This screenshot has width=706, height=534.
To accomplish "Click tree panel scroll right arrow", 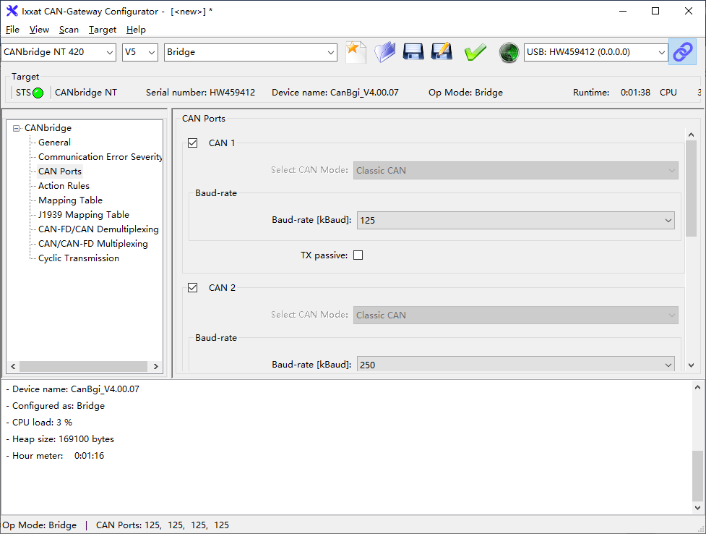I will tap(156, 366).
